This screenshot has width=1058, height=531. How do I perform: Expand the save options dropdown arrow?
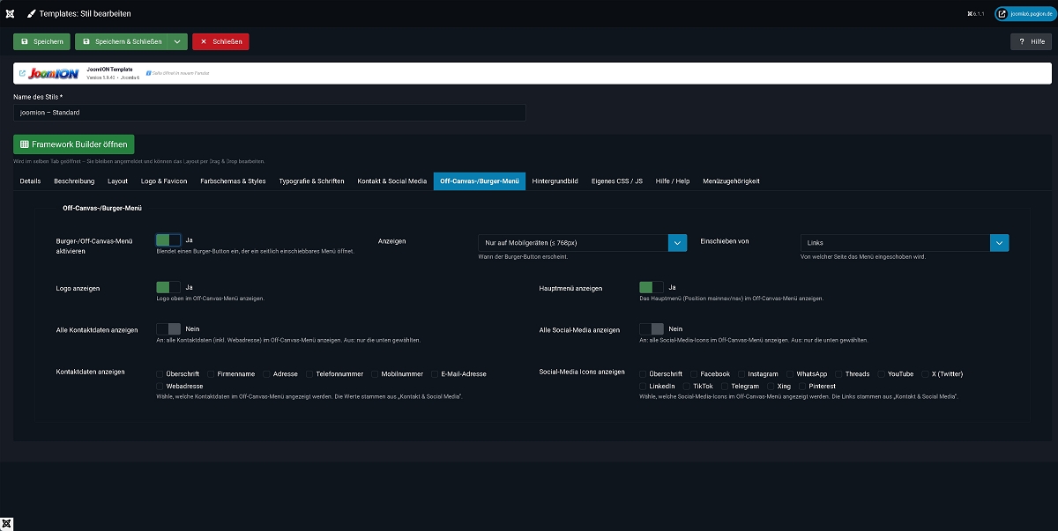coord(177,41)
